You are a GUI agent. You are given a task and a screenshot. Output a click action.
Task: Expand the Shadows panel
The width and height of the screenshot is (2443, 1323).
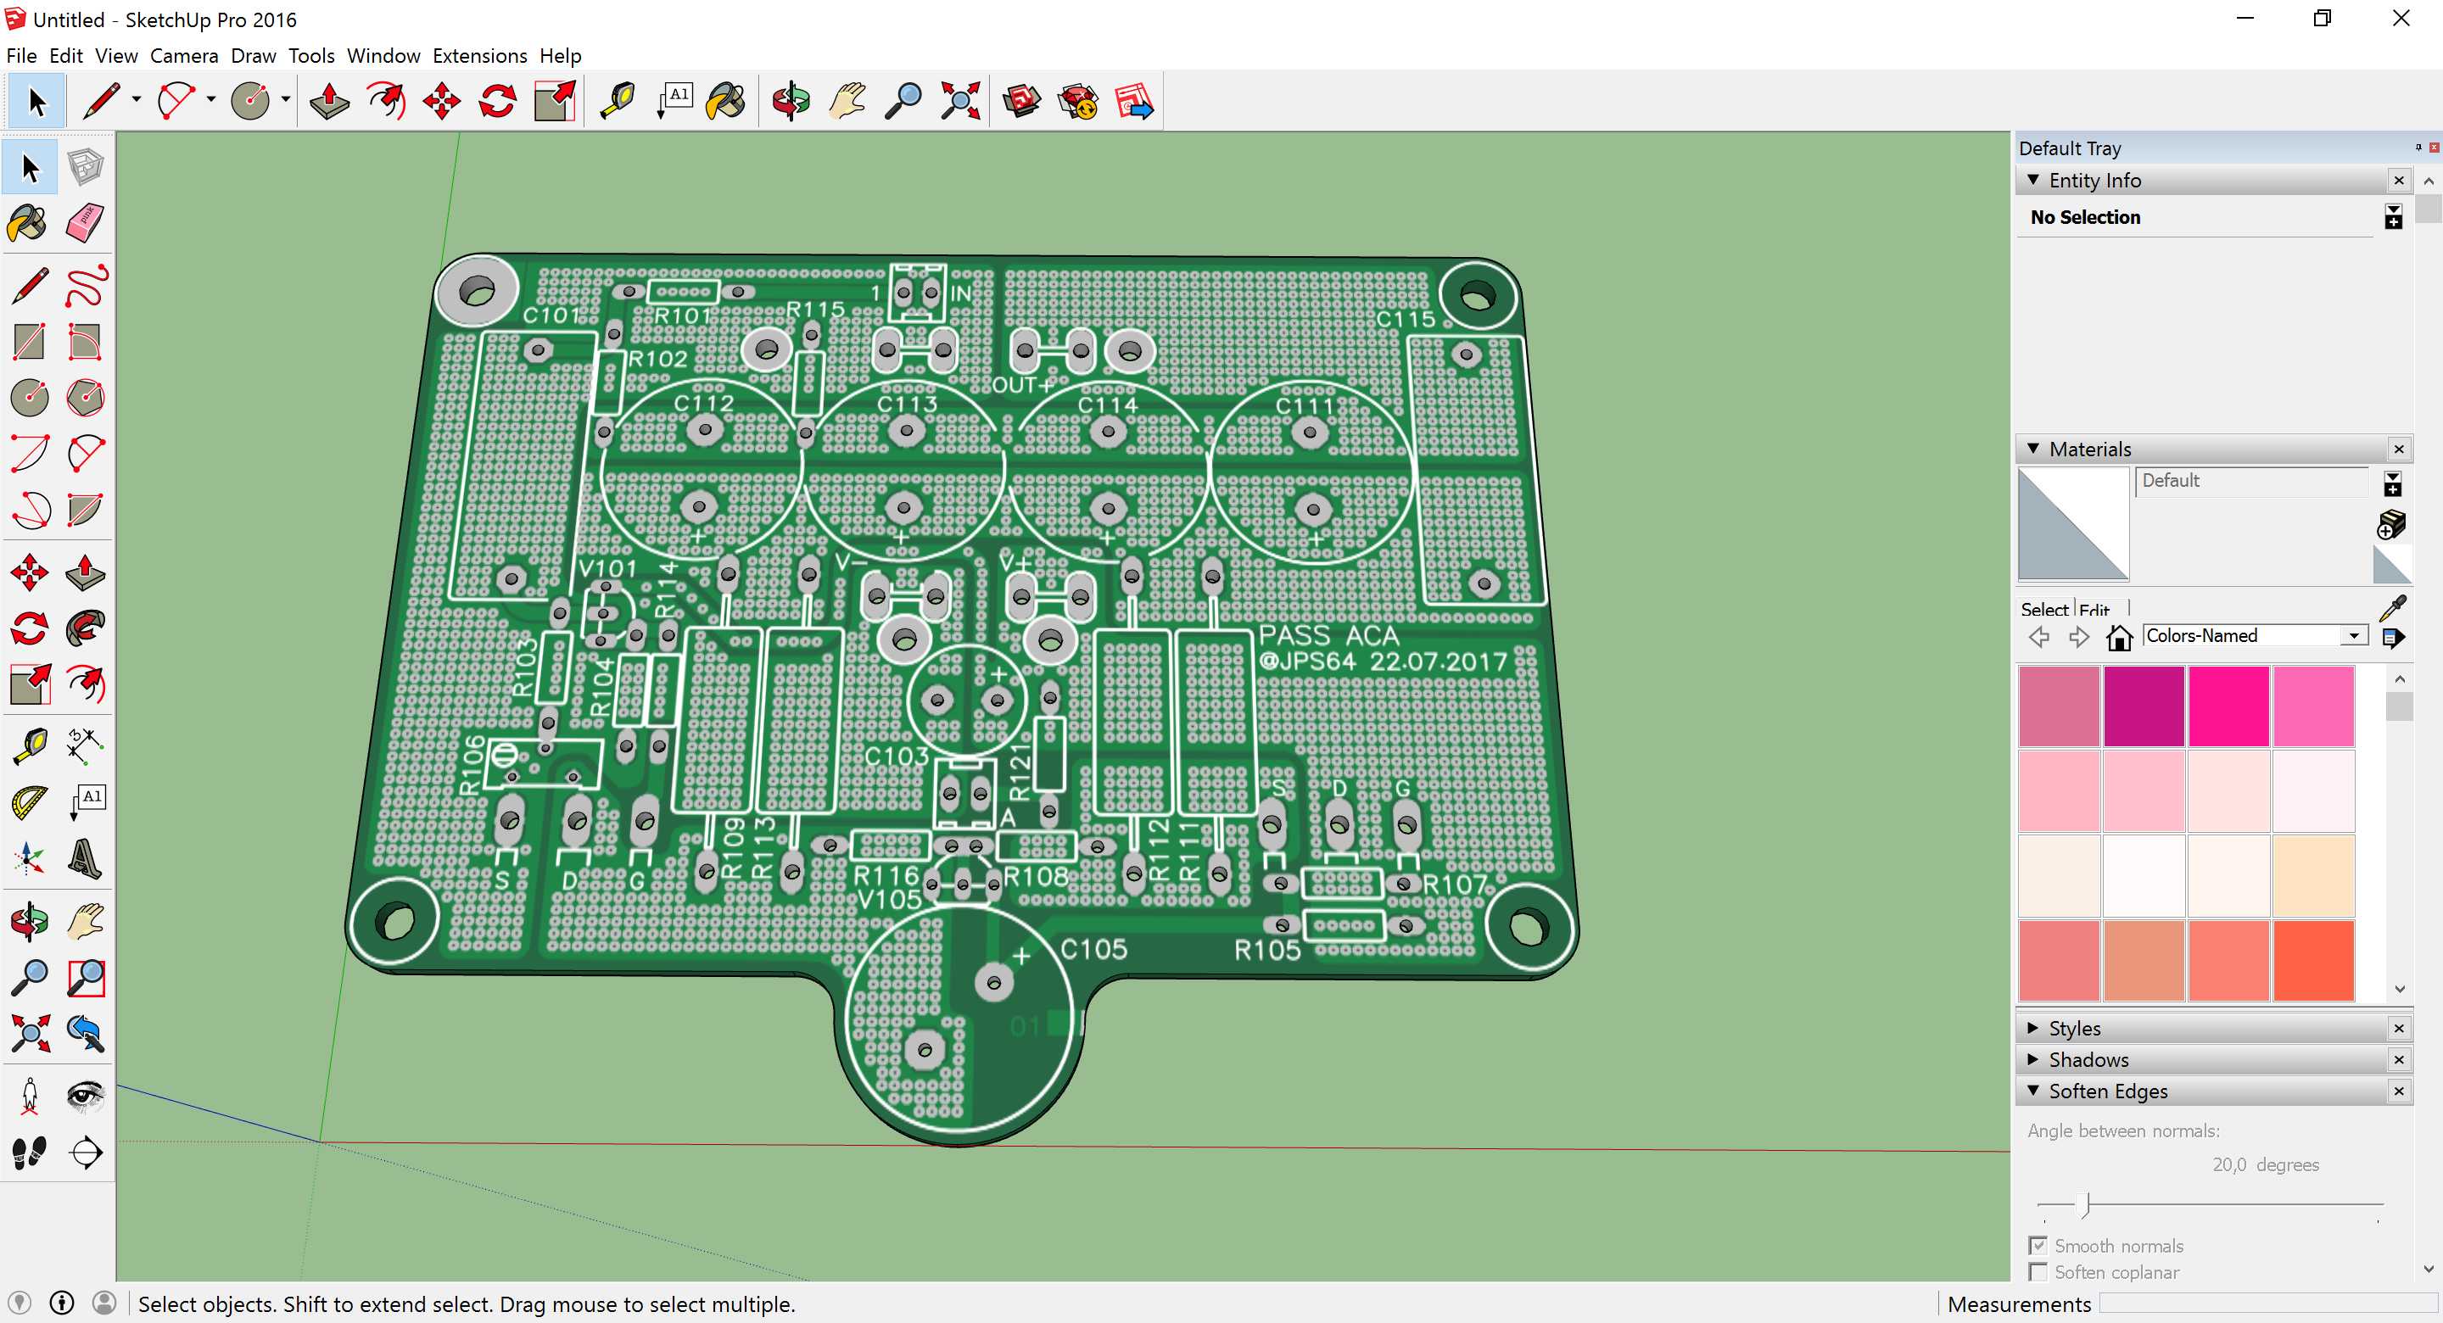coord(2088,1059)
